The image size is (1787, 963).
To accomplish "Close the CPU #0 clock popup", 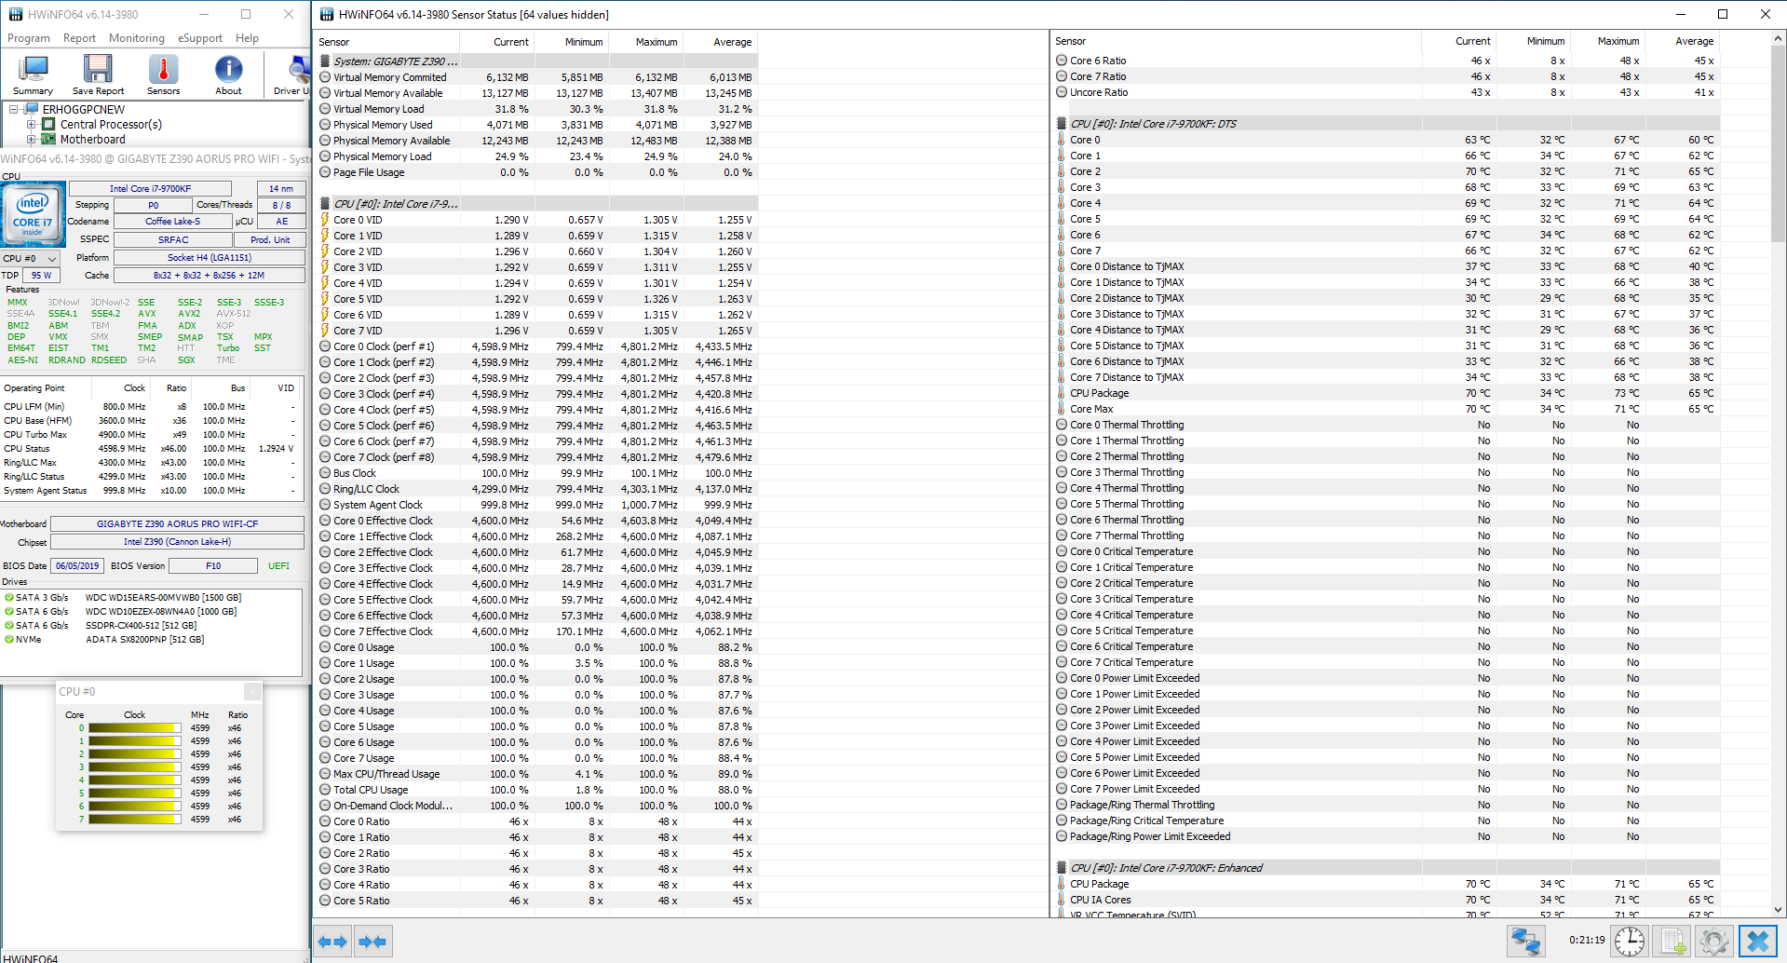I will click(x=252, y=691).
